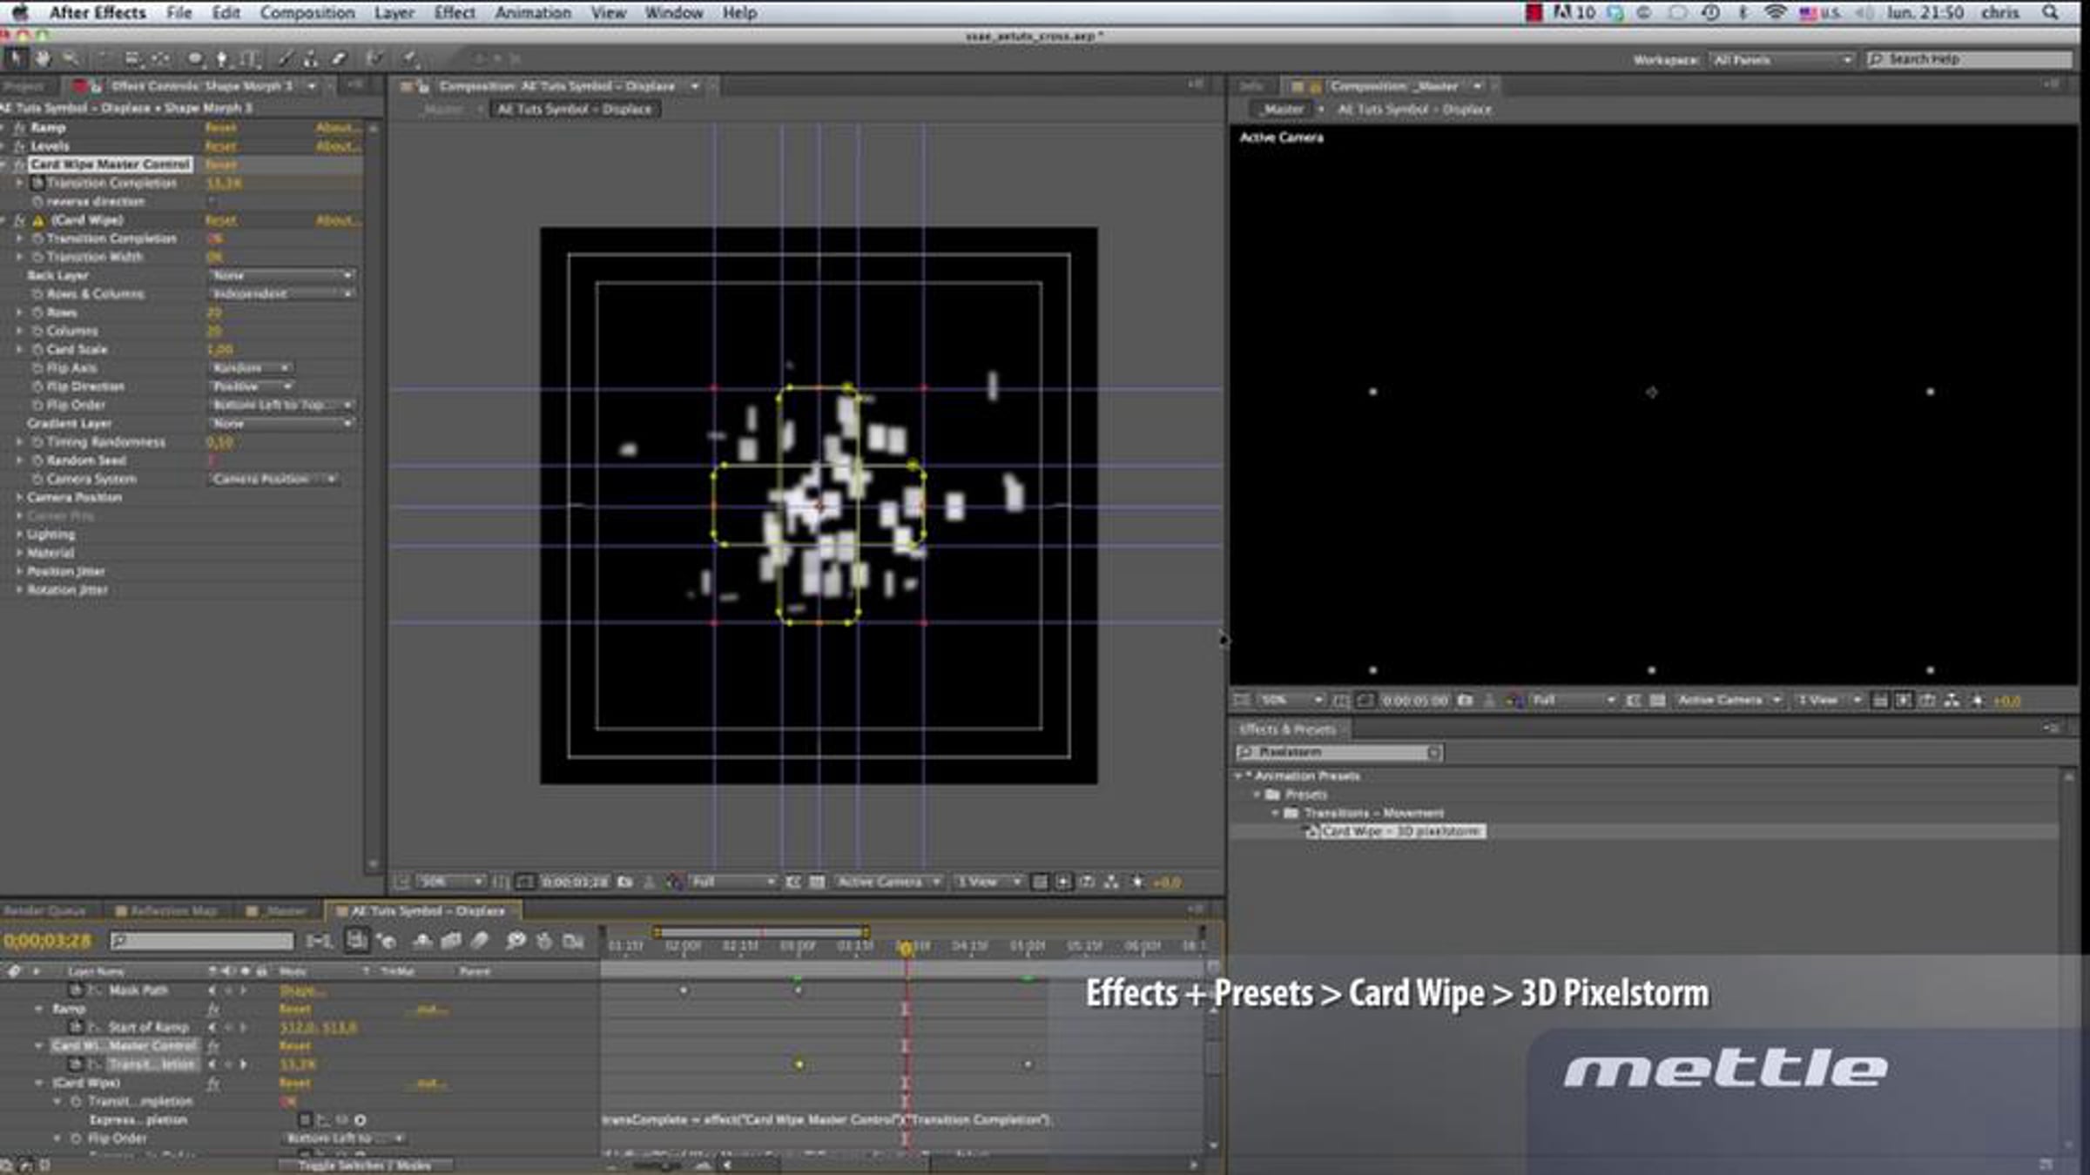The width and height of the screenshot is (2090, 1175).
Task: Click the timeline current-time indicator
Action: pyautogui.click(x=906, y=947)
